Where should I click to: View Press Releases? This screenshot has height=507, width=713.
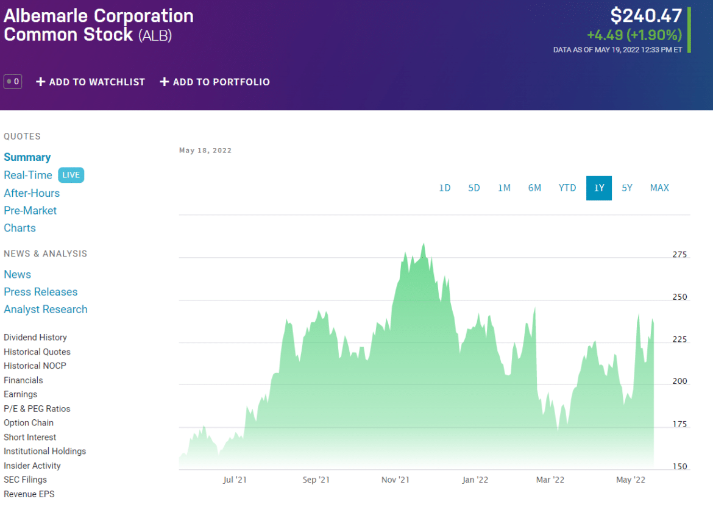coord(41,292)
